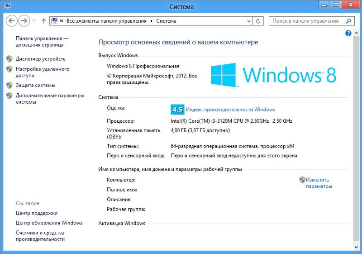The height and width of the screenshot is (254, 362).
Task: Click scrollbar up arrow
Action: click(356, 33)
